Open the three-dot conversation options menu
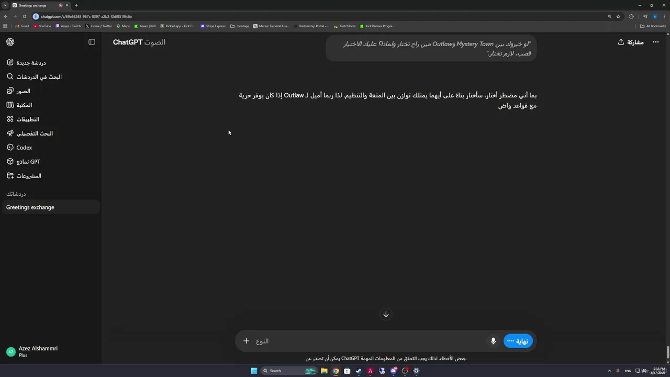Viewport: 670px width, 377px height. (x=656, y=42)
